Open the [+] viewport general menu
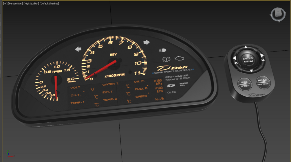The image size is (291, 162). click(x=5, y=3)
